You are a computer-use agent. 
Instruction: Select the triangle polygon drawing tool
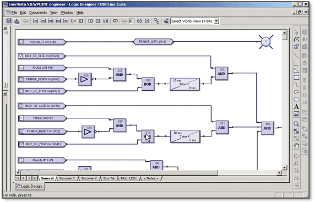(x=296, y=70)
